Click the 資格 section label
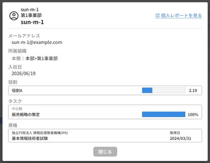This screenshot has height=163, width=210. pyautogui.click(x=13, y=125)
